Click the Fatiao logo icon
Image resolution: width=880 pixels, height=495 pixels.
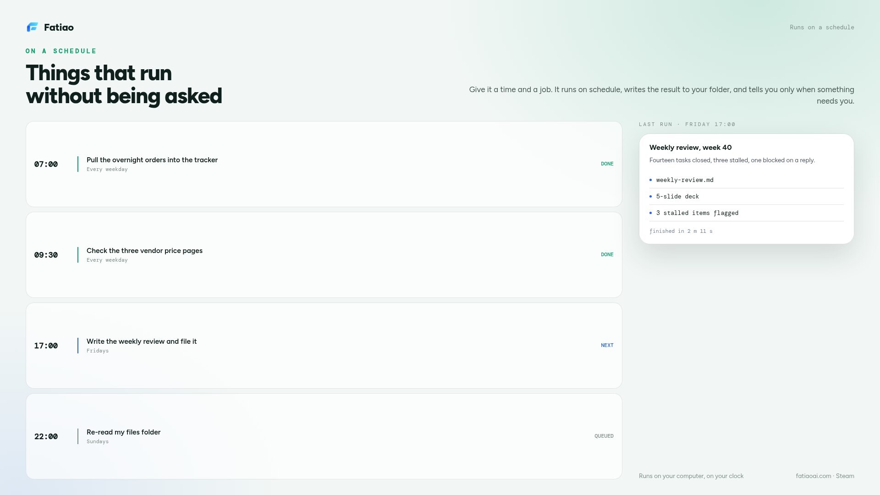pos(32,27)
